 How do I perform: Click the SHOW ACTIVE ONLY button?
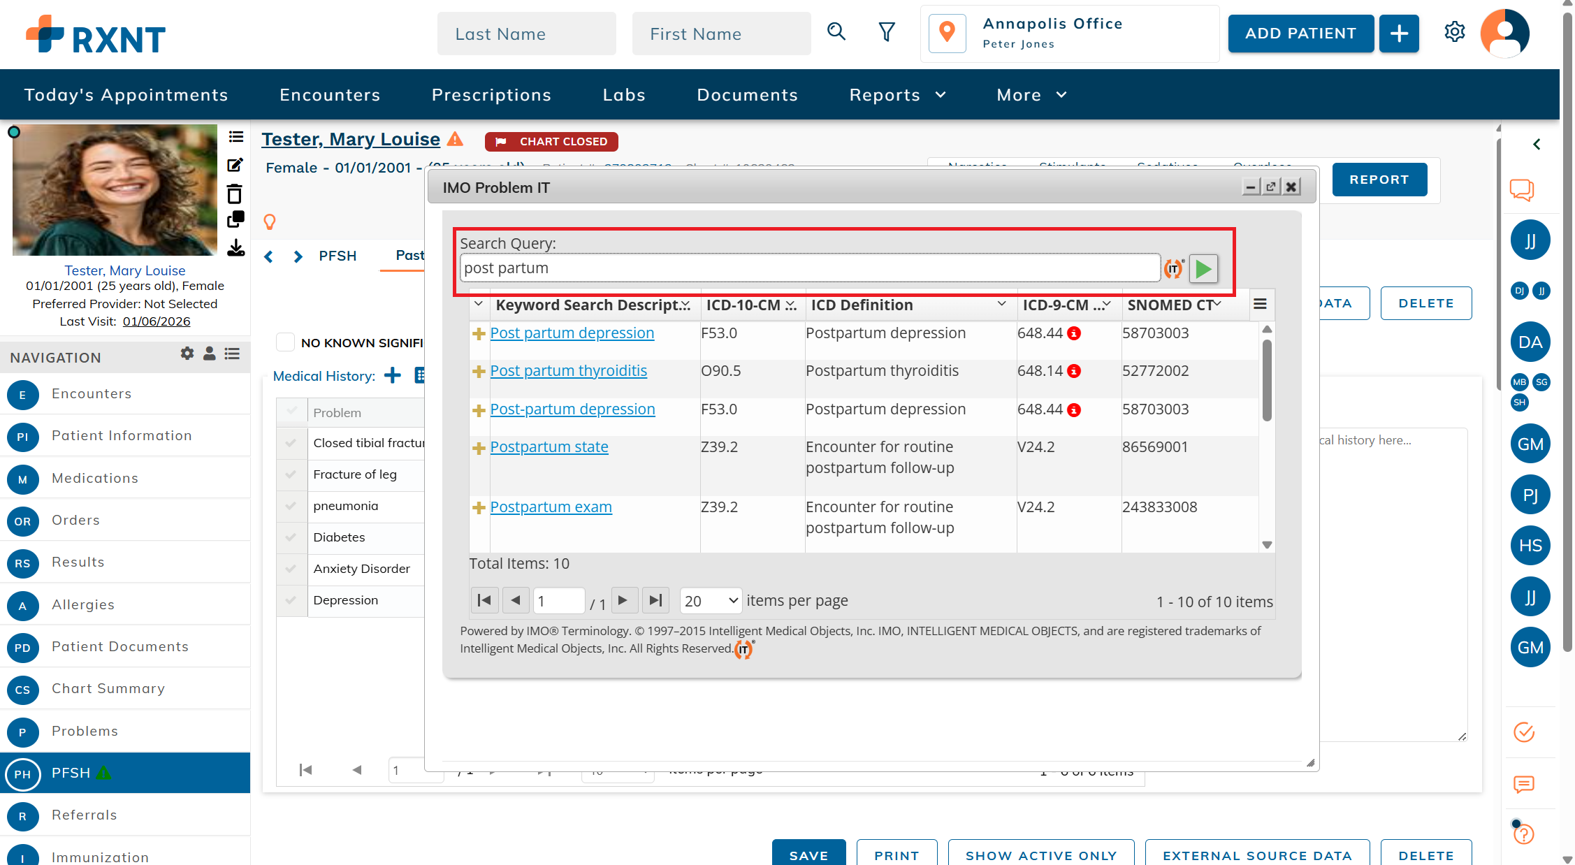tap(1041, 855)
